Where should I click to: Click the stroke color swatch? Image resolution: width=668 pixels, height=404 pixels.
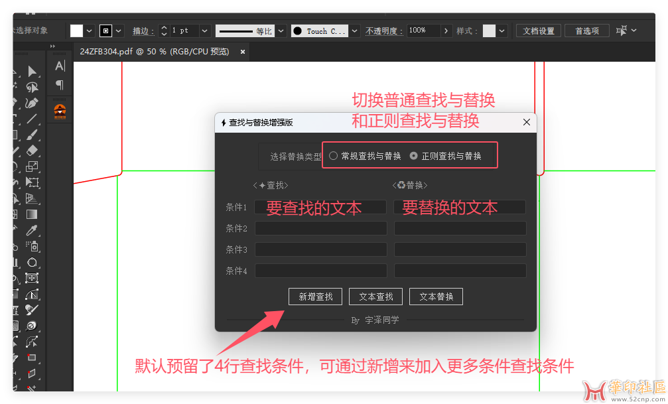coord(105,31)
